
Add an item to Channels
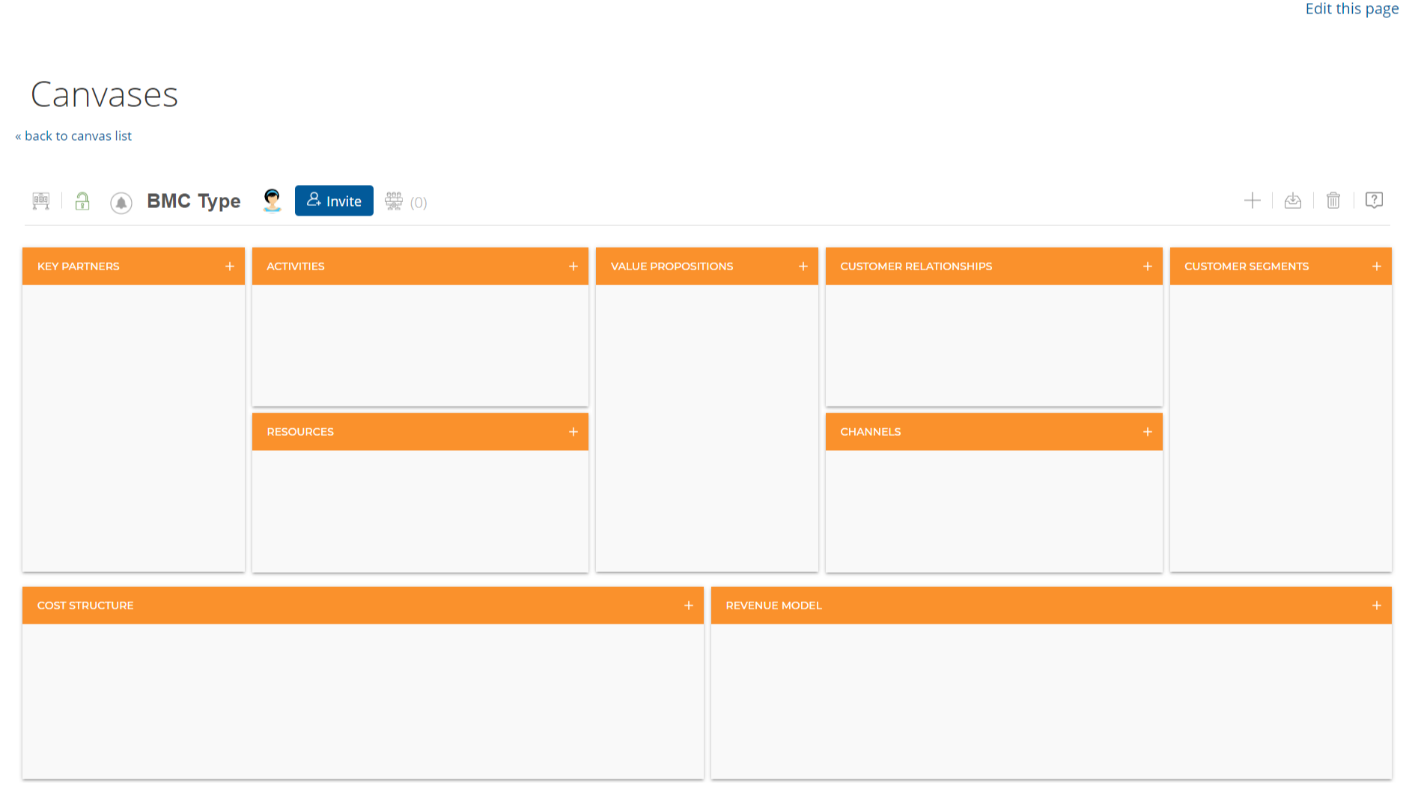click(1147, 431)
